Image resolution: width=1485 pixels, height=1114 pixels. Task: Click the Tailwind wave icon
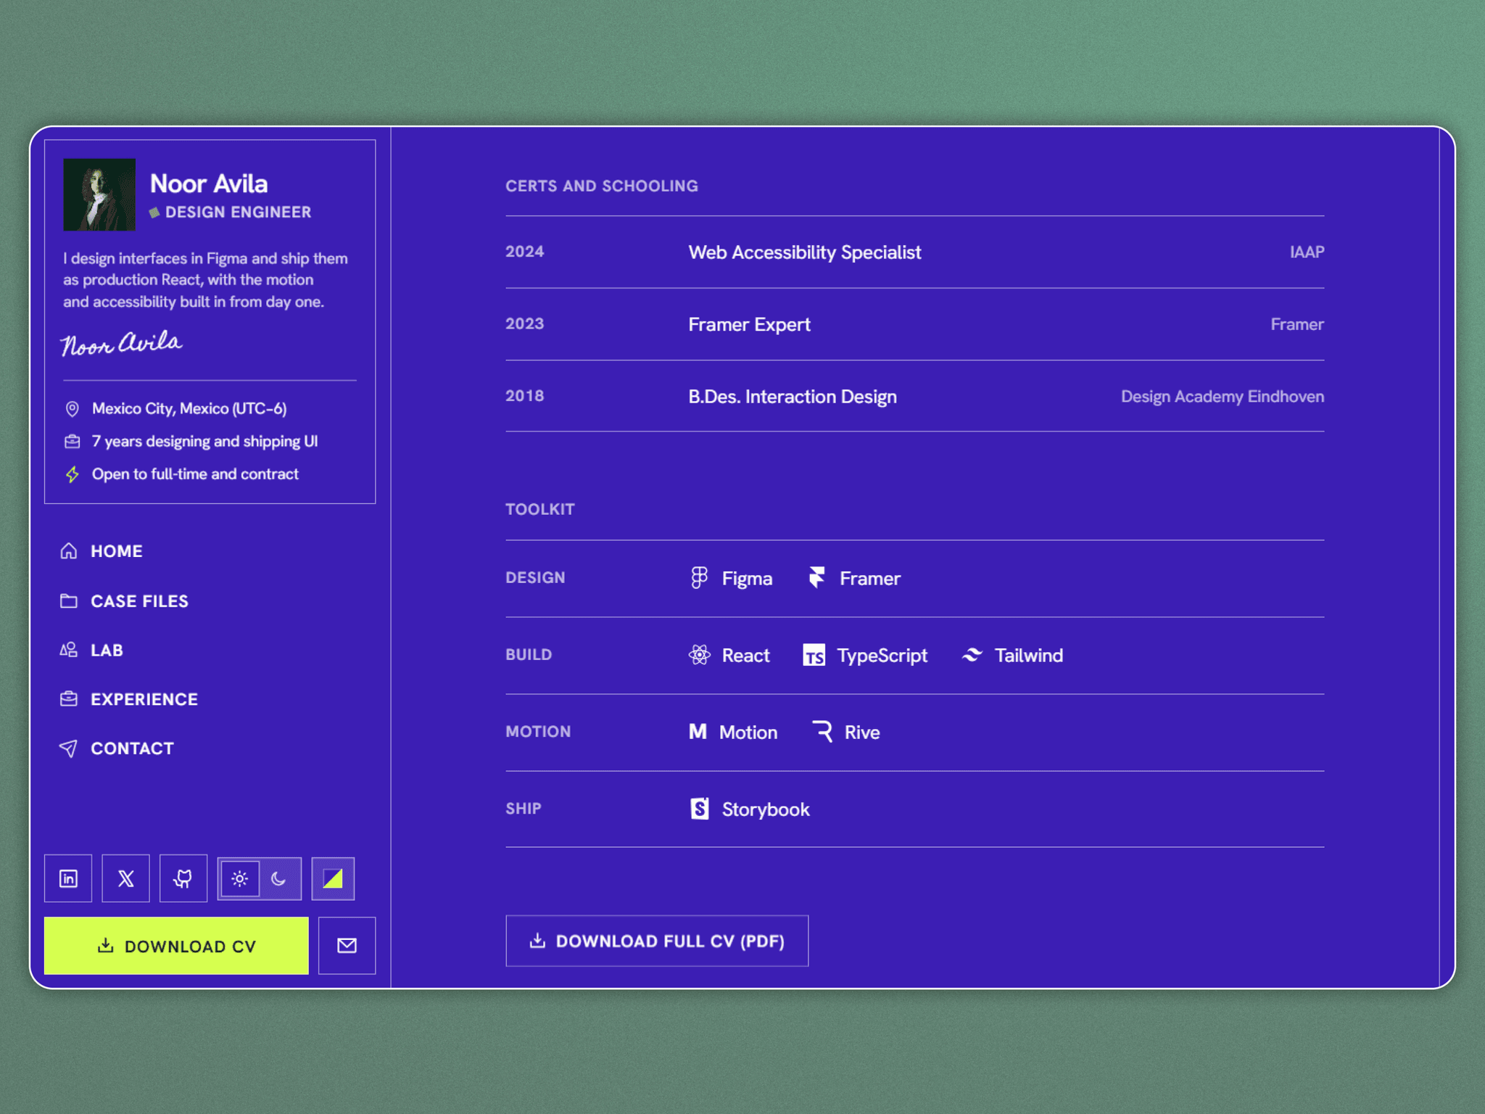972,655
